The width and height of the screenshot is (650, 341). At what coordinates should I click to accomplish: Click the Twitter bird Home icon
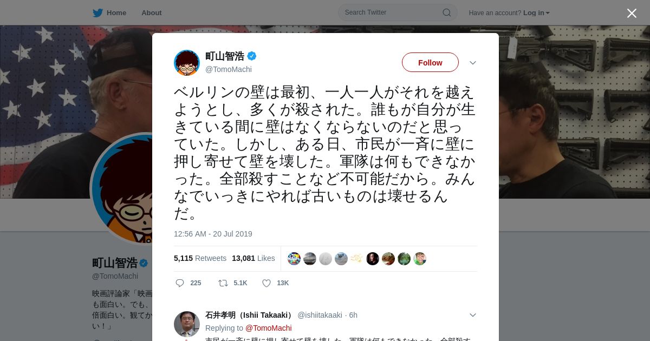[97, 13]
